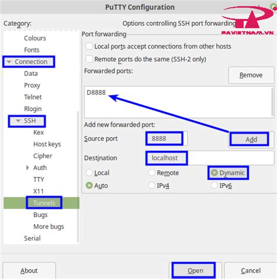The width and height of the screenshot is (277, 279).
Task: Open the Proxy category
Action: tap(32, 85)
